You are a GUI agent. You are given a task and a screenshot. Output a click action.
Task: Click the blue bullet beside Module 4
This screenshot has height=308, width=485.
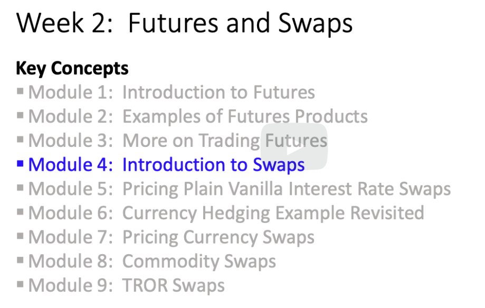21,164
